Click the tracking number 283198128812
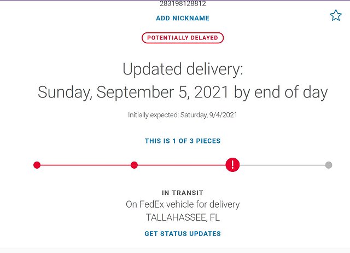Screen dimensions: 350x253 pos(183,3)
